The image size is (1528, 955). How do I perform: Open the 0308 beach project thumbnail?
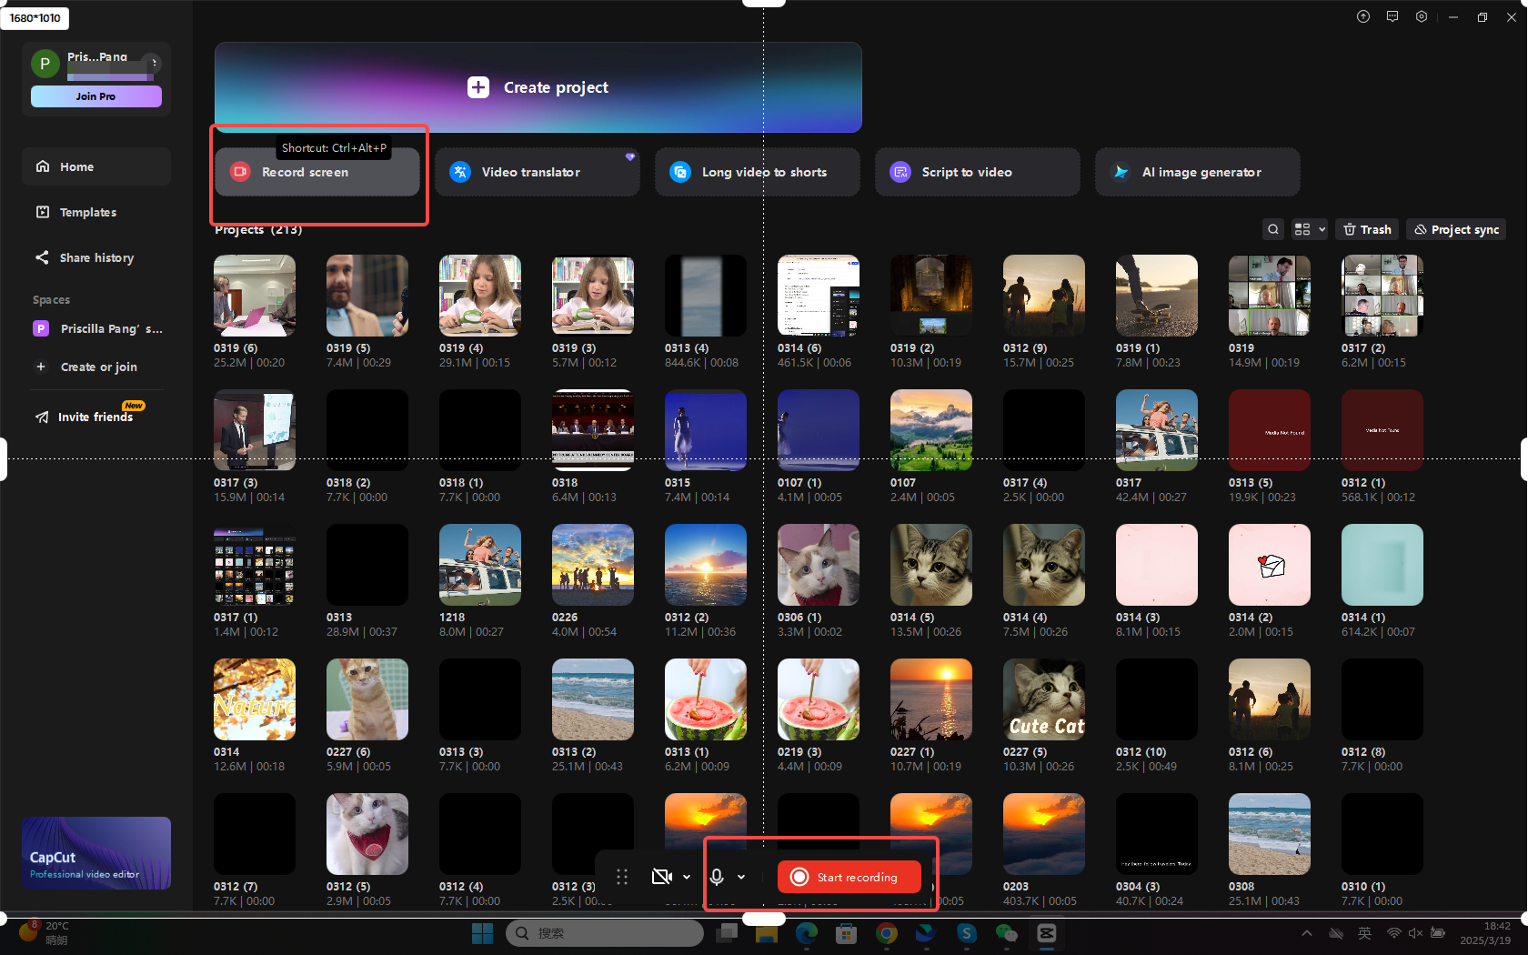[1270, 834]
